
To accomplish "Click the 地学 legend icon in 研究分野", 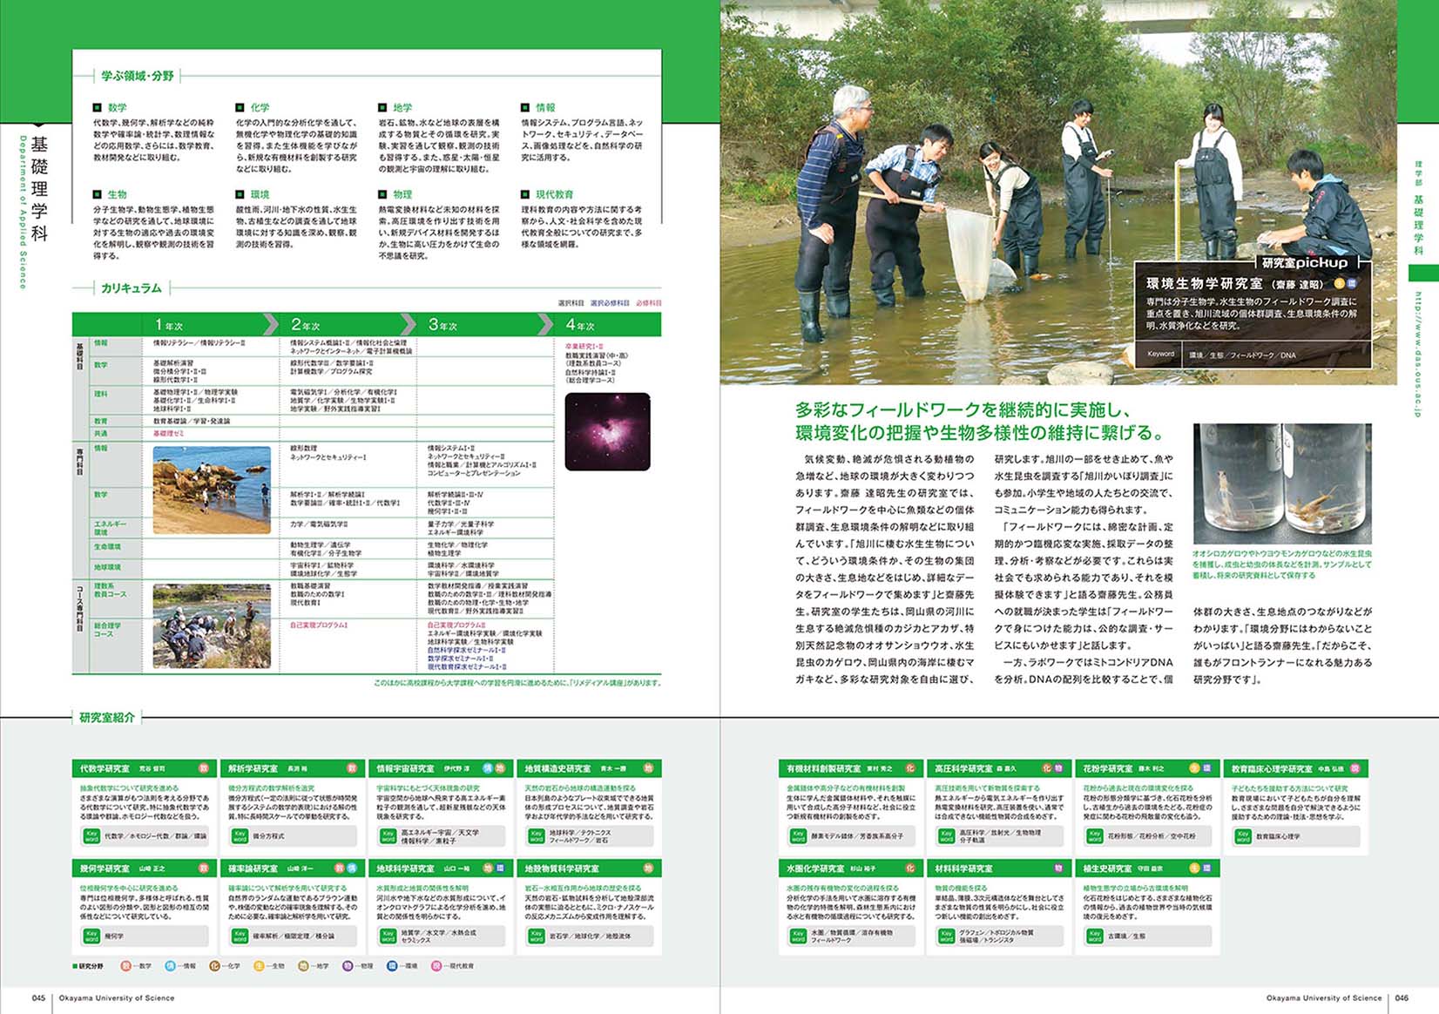I will coord(303,966).
